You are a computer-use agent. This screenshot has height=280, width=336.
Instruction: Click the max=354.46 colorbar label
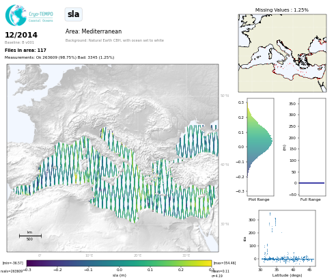[x=225, y=263]
